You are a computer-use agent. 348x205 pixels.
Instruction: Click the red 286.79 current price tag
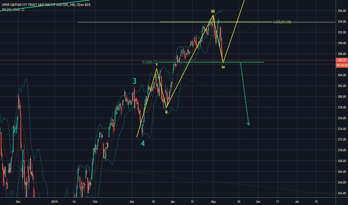[342, 60]
